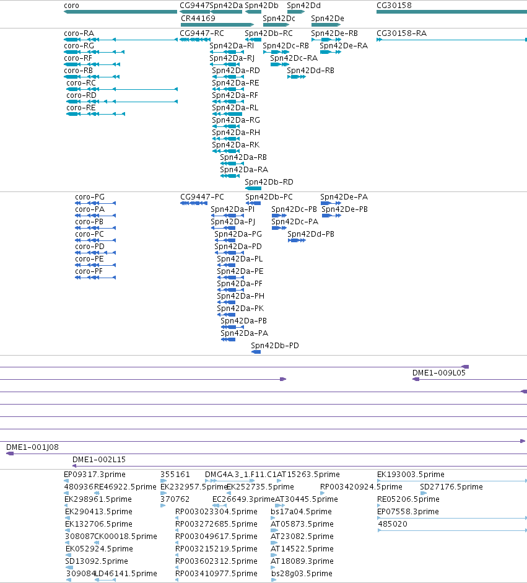The image size is (527, 583).
Task: Select the Spn42Dd-RB transcript label
Action: [x=311, y=71]
